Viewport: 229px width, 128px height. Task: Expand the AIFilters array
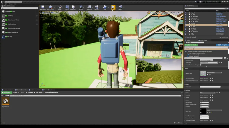click(185, 100)
